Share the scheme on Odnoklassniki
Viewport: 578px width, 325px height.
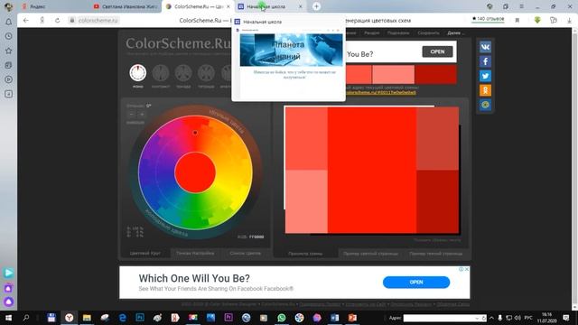pos(485,90)
